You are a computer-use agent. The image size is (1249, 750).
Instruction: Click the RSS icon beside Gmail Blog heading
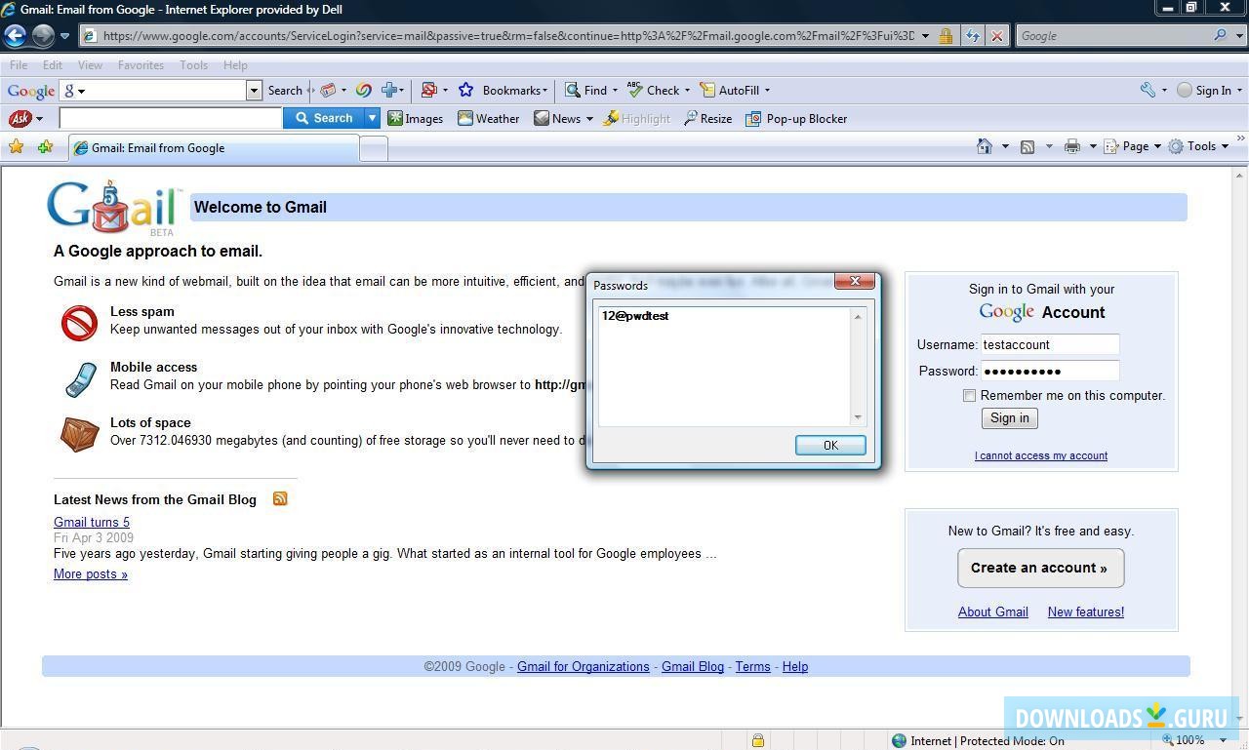280,498
